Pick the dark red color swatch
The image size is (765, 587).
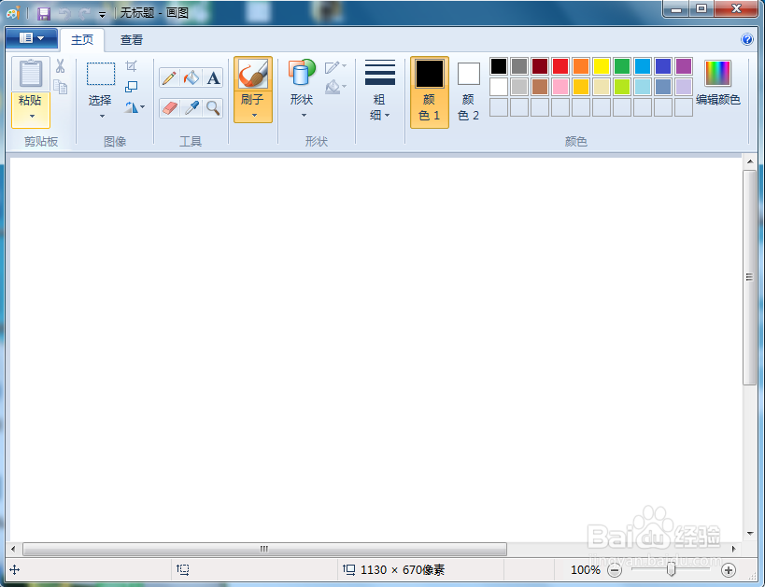tap(540, 66)
